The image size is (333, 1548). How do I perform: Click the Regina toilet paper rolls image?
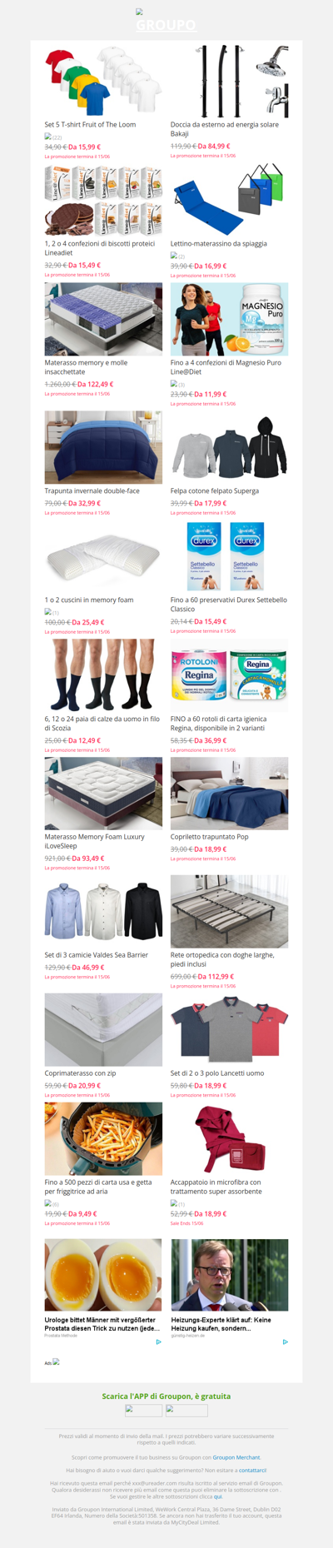point(230,675)
